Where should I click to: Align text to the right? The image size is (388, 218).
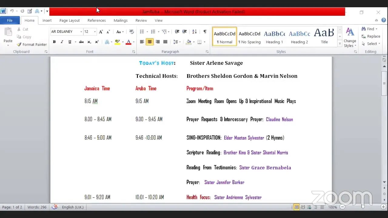pos(158,42)
